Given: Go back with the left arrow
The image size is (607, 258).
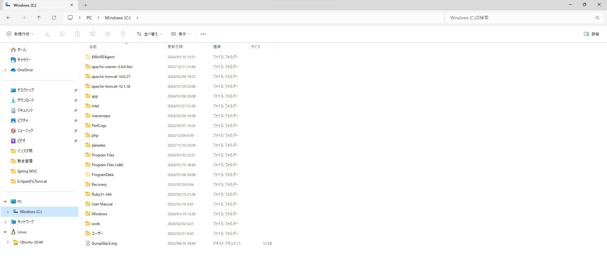Looking at the screenshot, I should [x=9, y=18].
